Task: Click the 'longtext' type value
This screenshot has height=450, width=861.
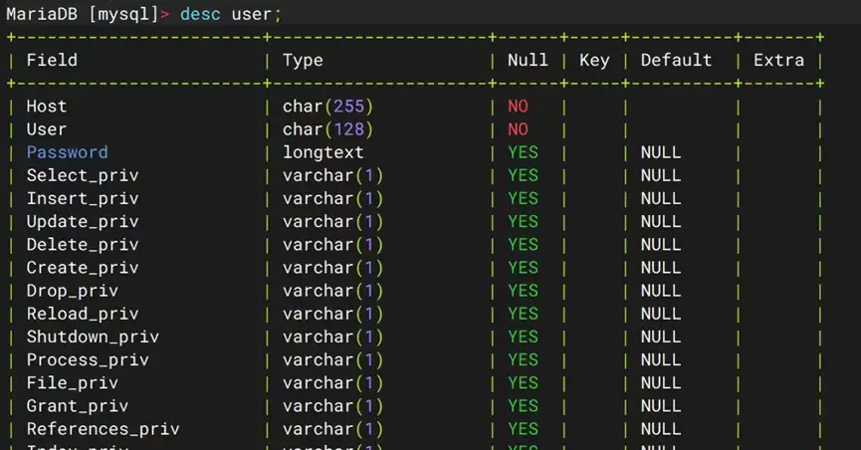Action: pyautogui.click(x=323, y=152)
